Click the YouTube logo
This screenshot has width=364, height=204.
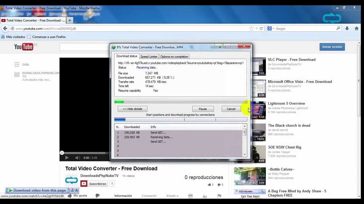pyautogui.click(x=24, y=47)
